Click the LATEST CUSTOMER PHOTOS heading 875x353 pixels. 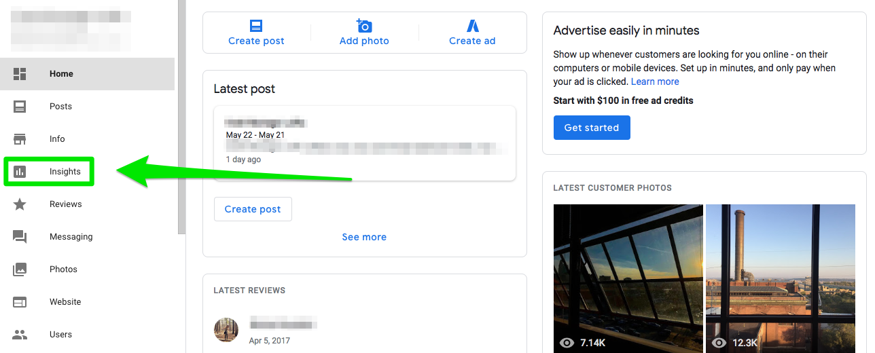613,188
